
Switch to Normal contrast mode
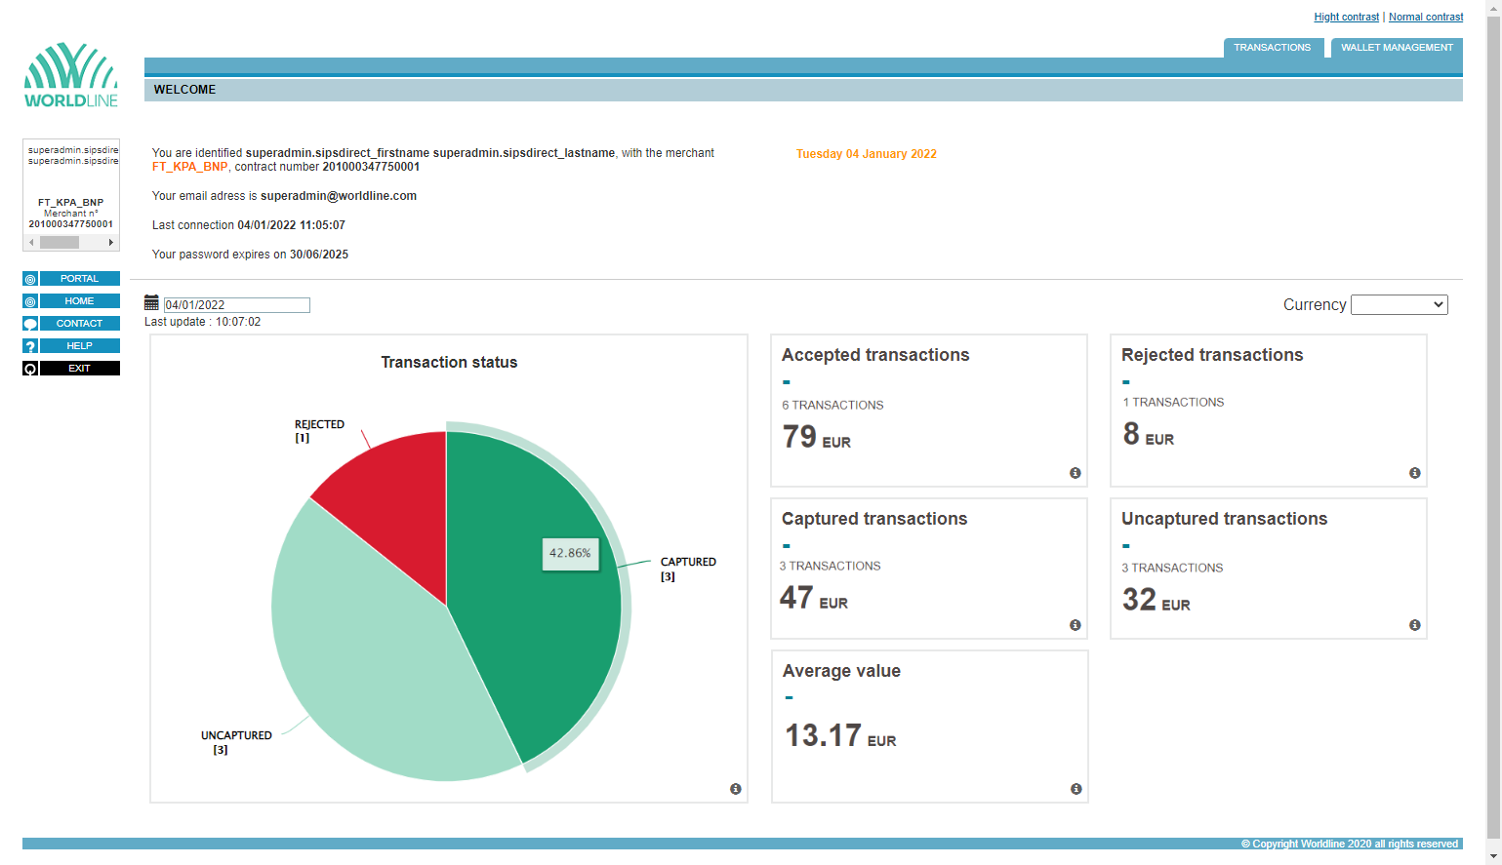coord(1426,18)
